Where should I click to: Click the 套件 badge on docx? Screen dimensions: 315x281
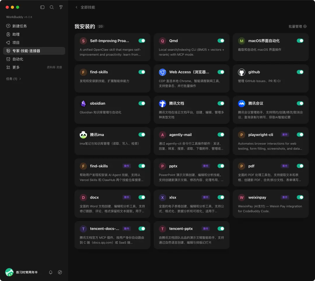click(x=127, y=197)
